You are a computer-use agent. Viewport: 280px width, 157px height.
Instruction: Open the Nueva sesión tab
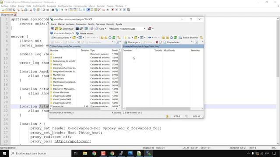point(84,33)
